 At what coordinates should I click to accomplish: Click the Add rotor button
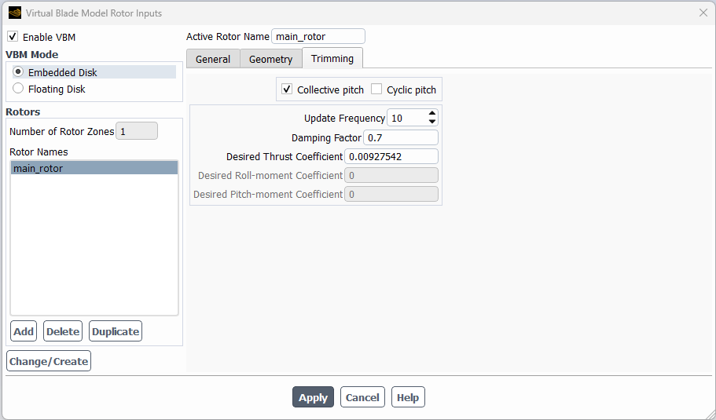click(x=24, y=331)
